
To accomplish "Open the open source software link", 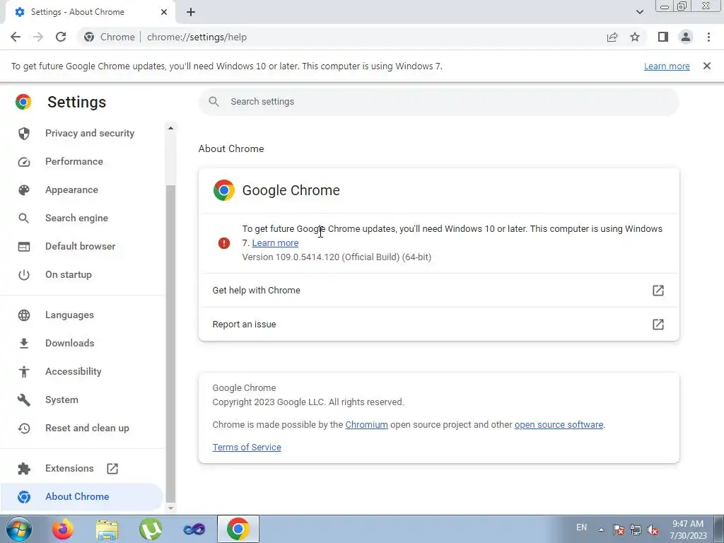I will coord(559,425).
